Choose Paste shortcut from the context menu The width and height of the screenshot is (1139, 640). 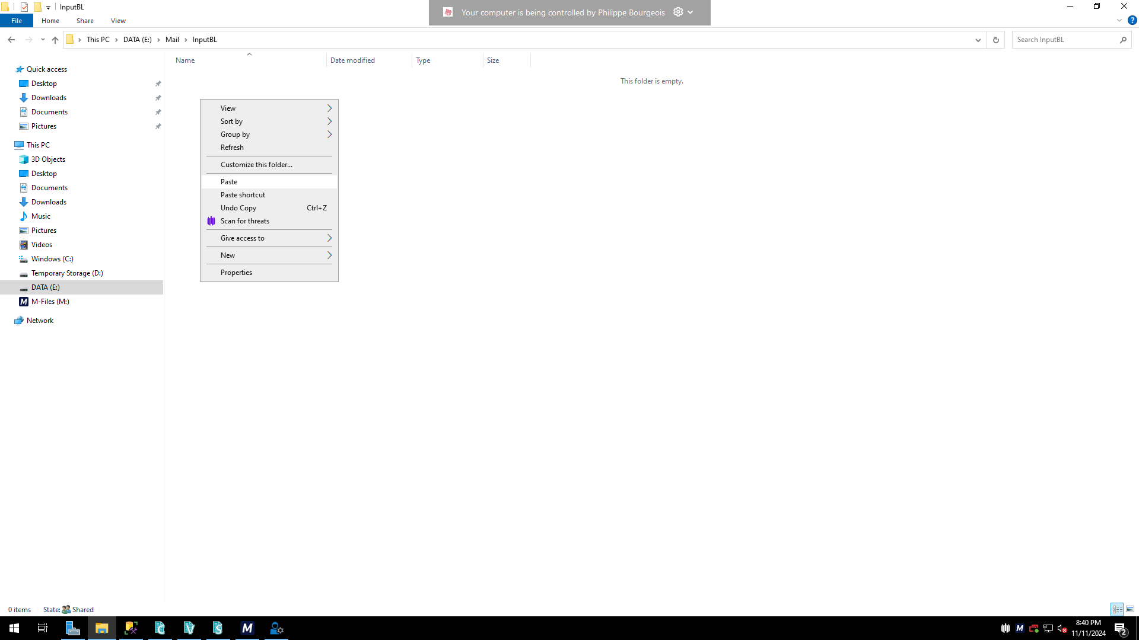tap(269, 195)
